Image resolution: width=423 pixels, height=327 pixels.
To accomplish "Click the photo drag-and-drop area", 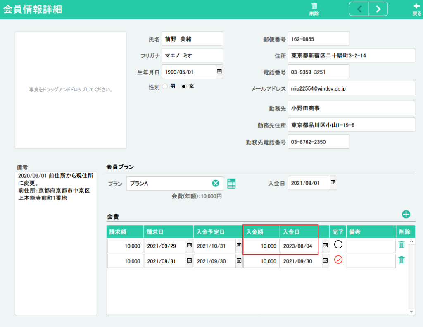I will click(x=71, y=90).
